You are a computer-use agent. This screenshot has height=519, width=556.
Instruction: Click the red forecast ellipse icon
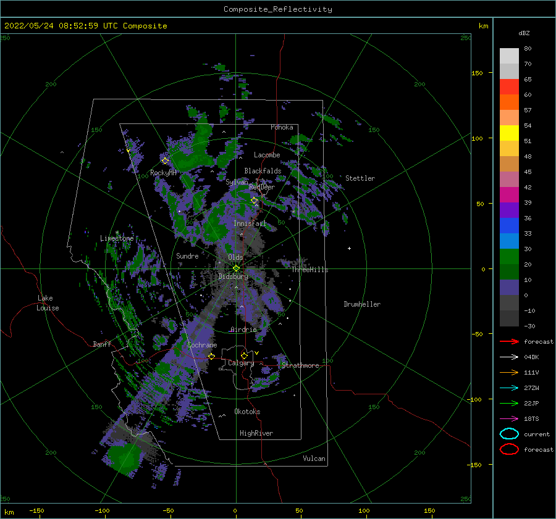coord(509,449)
